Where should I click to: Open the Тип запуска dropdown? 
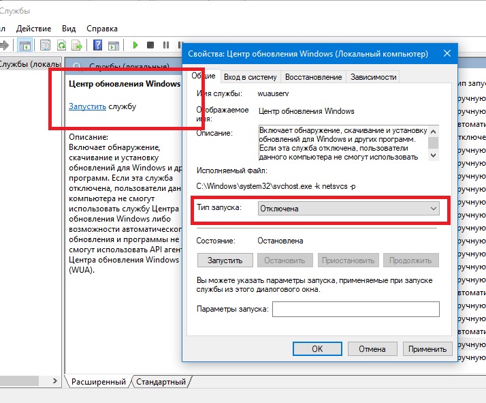coord(349,209)
